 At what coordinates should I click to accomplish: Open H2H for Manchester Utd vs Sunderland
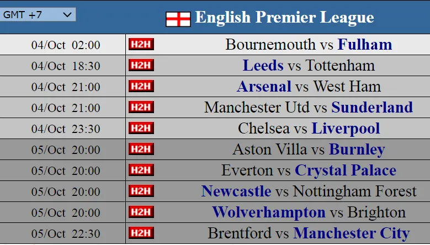(x=141, y=108)
